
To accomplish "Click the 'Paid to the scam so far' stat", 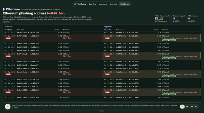I will point(162,18).
